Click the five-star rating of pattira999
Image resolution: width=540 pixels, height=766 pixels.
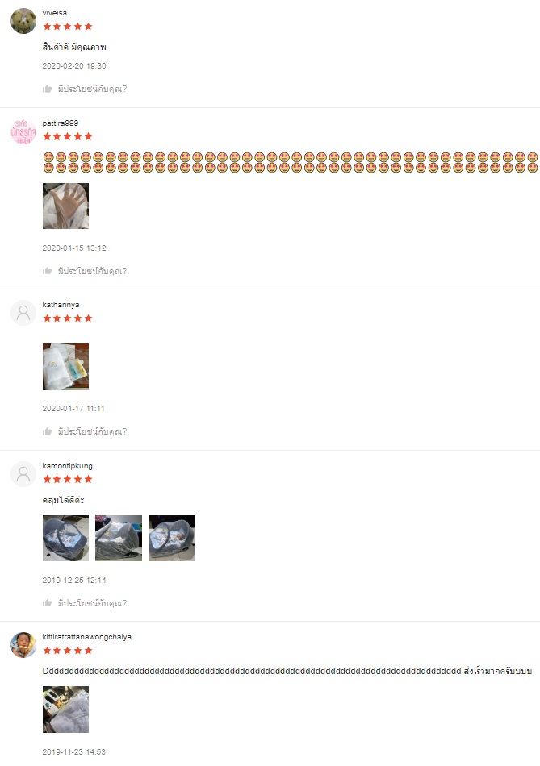[x=68, y=136]
